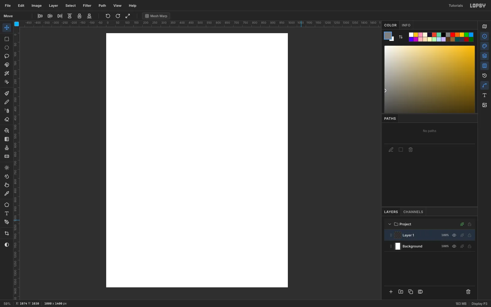Delete path using Paths panel trash icon
The height and width of the screenshot is (307, 491).
(411, 150)
